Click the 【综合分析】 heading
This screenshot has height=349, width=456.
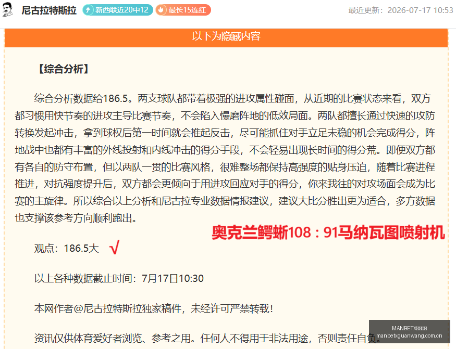pyautogui.click(x=64, y=69)
